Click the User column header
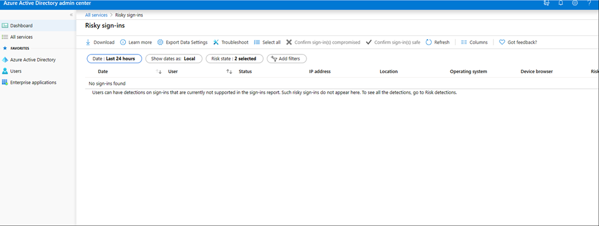599x226 pixels. [173, 71]
